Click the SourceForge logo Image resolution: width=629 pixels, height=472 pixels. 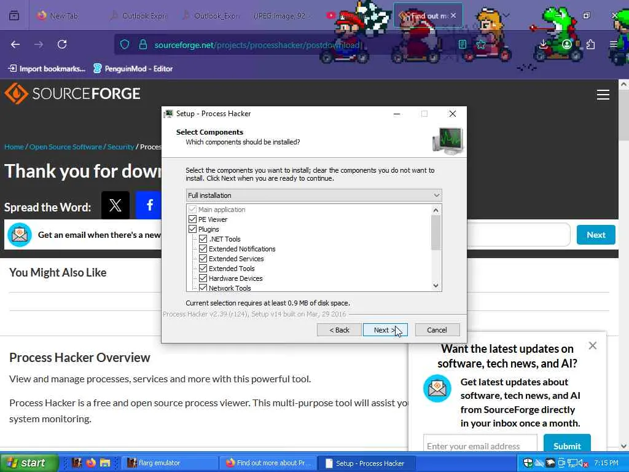72,93
